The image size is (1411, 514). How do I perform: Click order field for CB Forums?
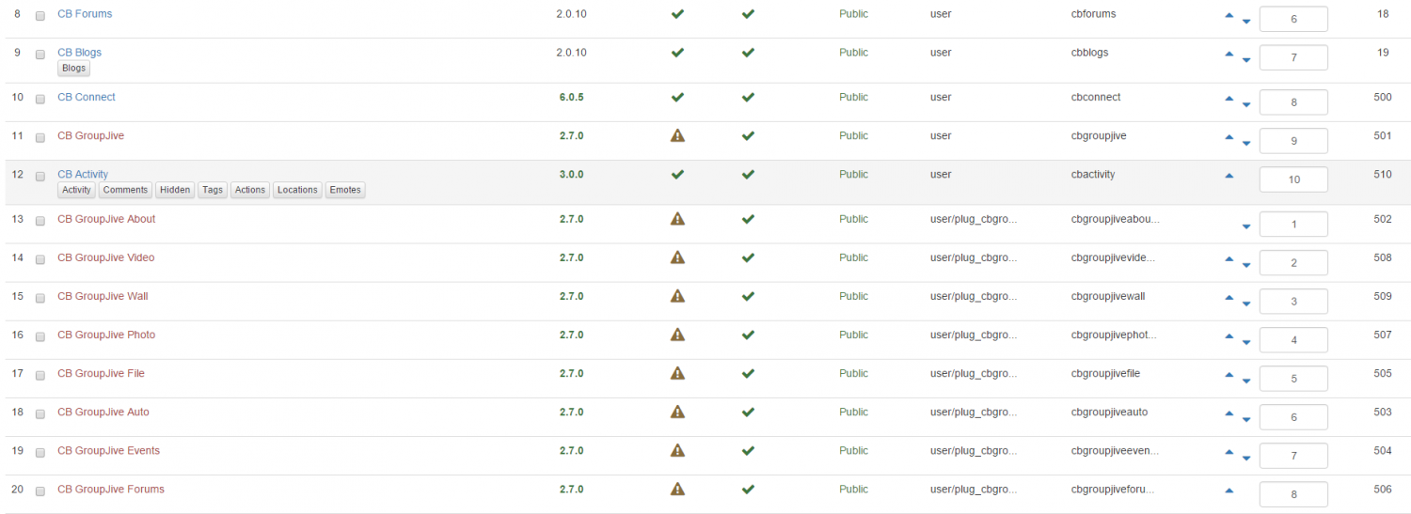[x=1293, y=20]
